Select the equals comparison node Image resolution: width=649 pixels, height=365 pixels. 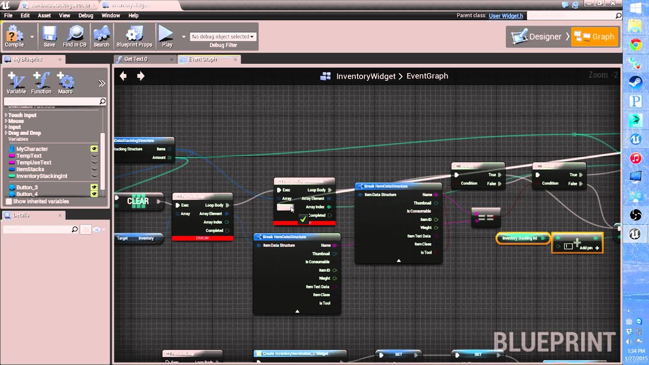[x=486, y=217]
